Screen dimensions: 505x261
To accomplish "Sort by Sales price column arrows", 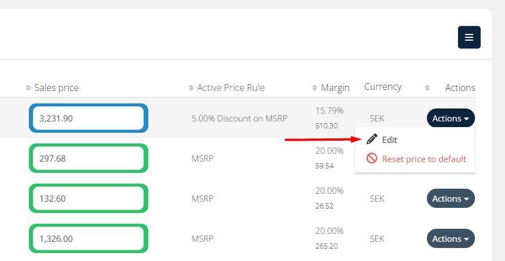I will (28, 88).
